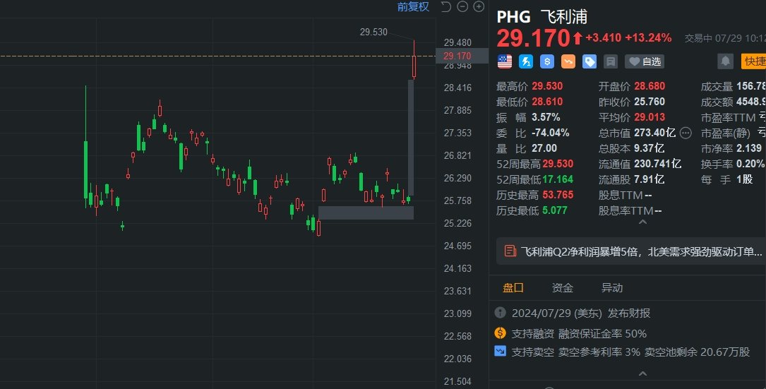The width and height of the screenshot is (766, 389).
Task: Switch to the 异动 tab
Action: (x=612, y=288)
